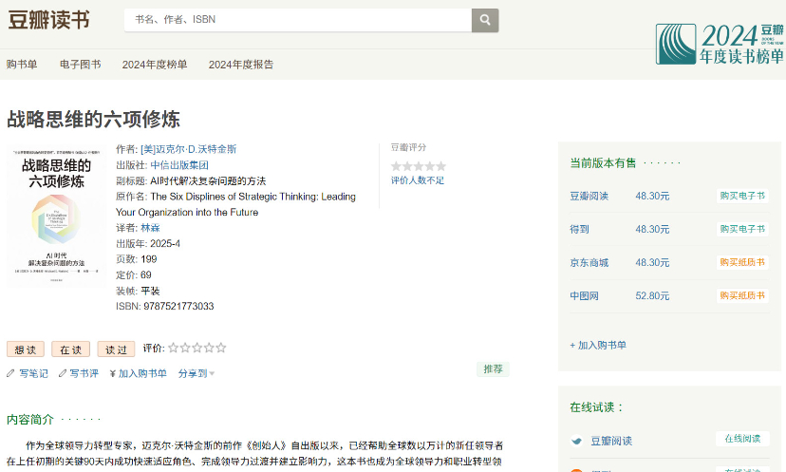Expand the 分享到 dropdown
The width and height of the screenshot is (786, 472).
196,373
